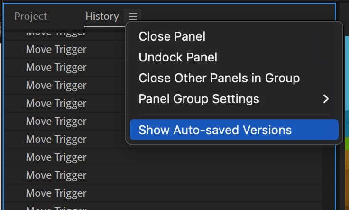Click Show Auto-saved Versions
Image resolution: width=349 pixels, height=210 pixels.
215,130
